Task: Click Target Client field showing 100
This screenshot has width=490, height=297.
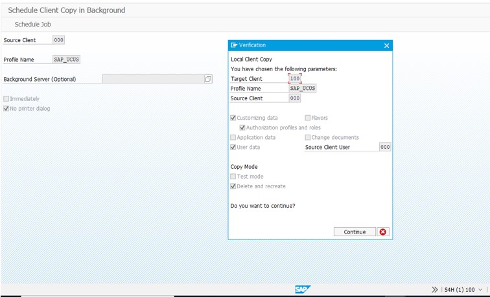Action: coord(295,79)
